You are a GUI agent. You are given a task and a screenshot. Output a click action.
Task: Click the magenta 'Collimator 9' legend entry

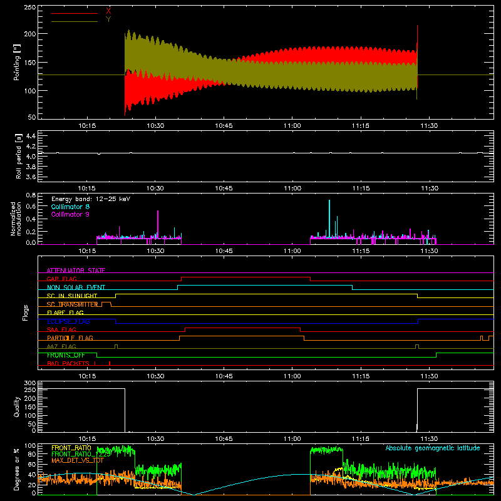coord(70,214)
